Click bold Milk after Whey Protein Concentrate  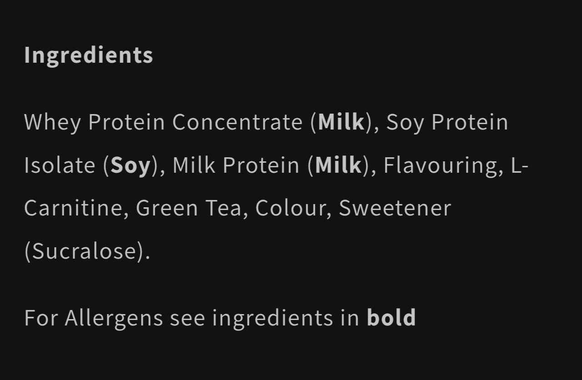(x=341, y=122)
